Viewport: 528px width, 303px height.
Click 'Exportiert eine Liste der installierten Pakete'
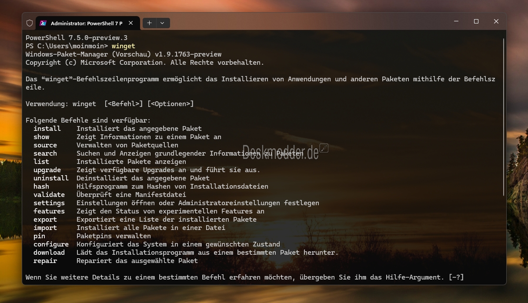(167, 220)
